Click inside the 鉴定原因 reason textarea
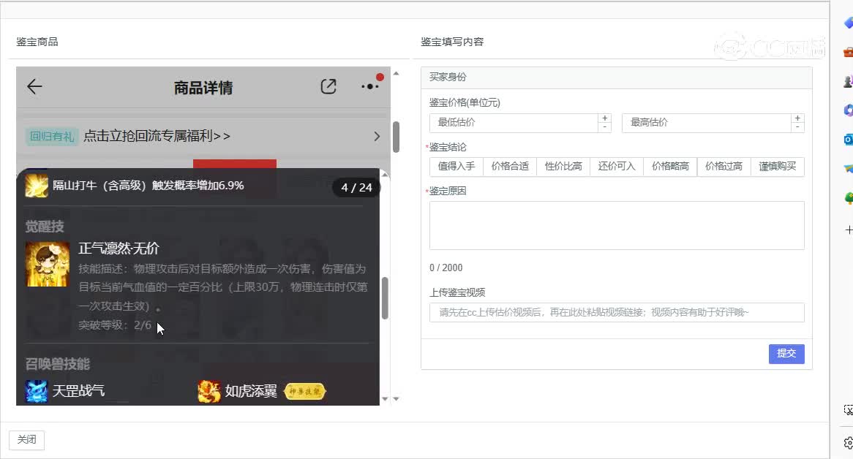Image resolution: width=853 pixels, height=459 pixels. [x=617, y=225]
